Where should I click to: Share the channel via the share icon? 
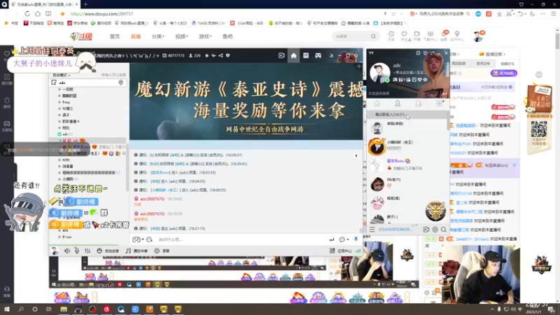(x=220, y=56)
